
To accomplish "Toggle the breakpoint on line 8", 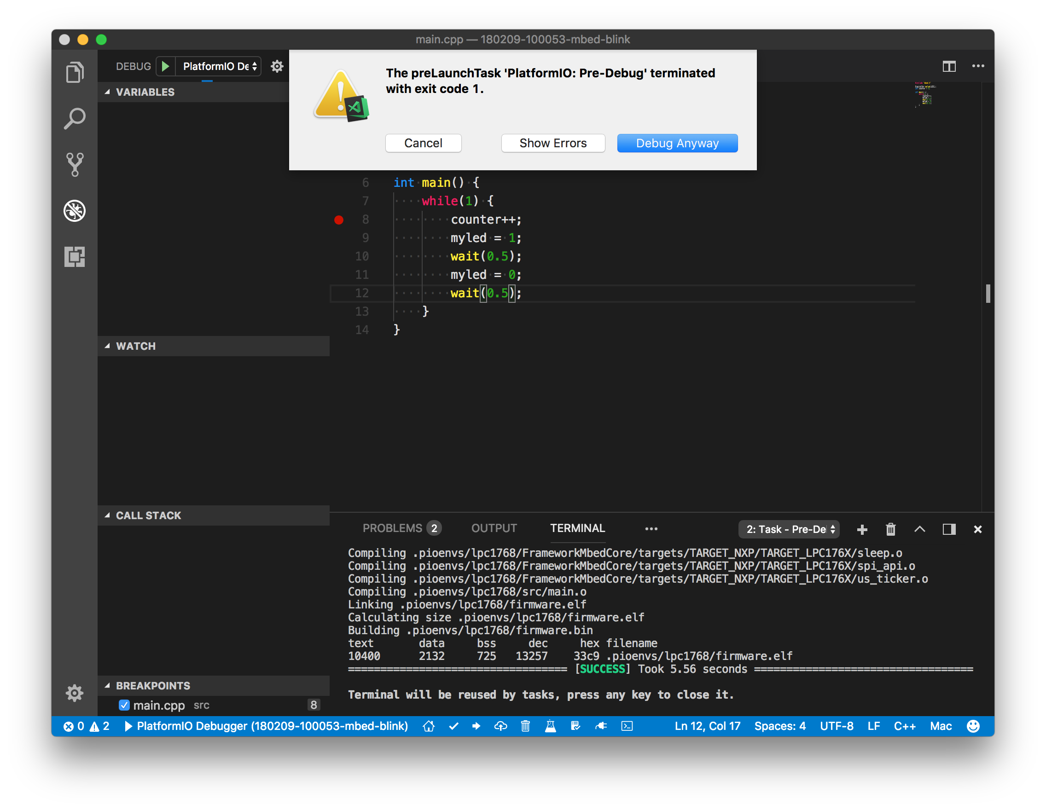I will tap(338, 220).
